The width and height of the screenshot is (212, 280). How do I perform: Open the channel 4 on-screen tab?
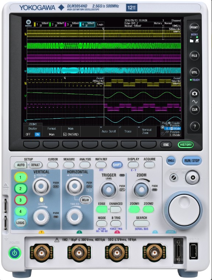click(87, 24)
